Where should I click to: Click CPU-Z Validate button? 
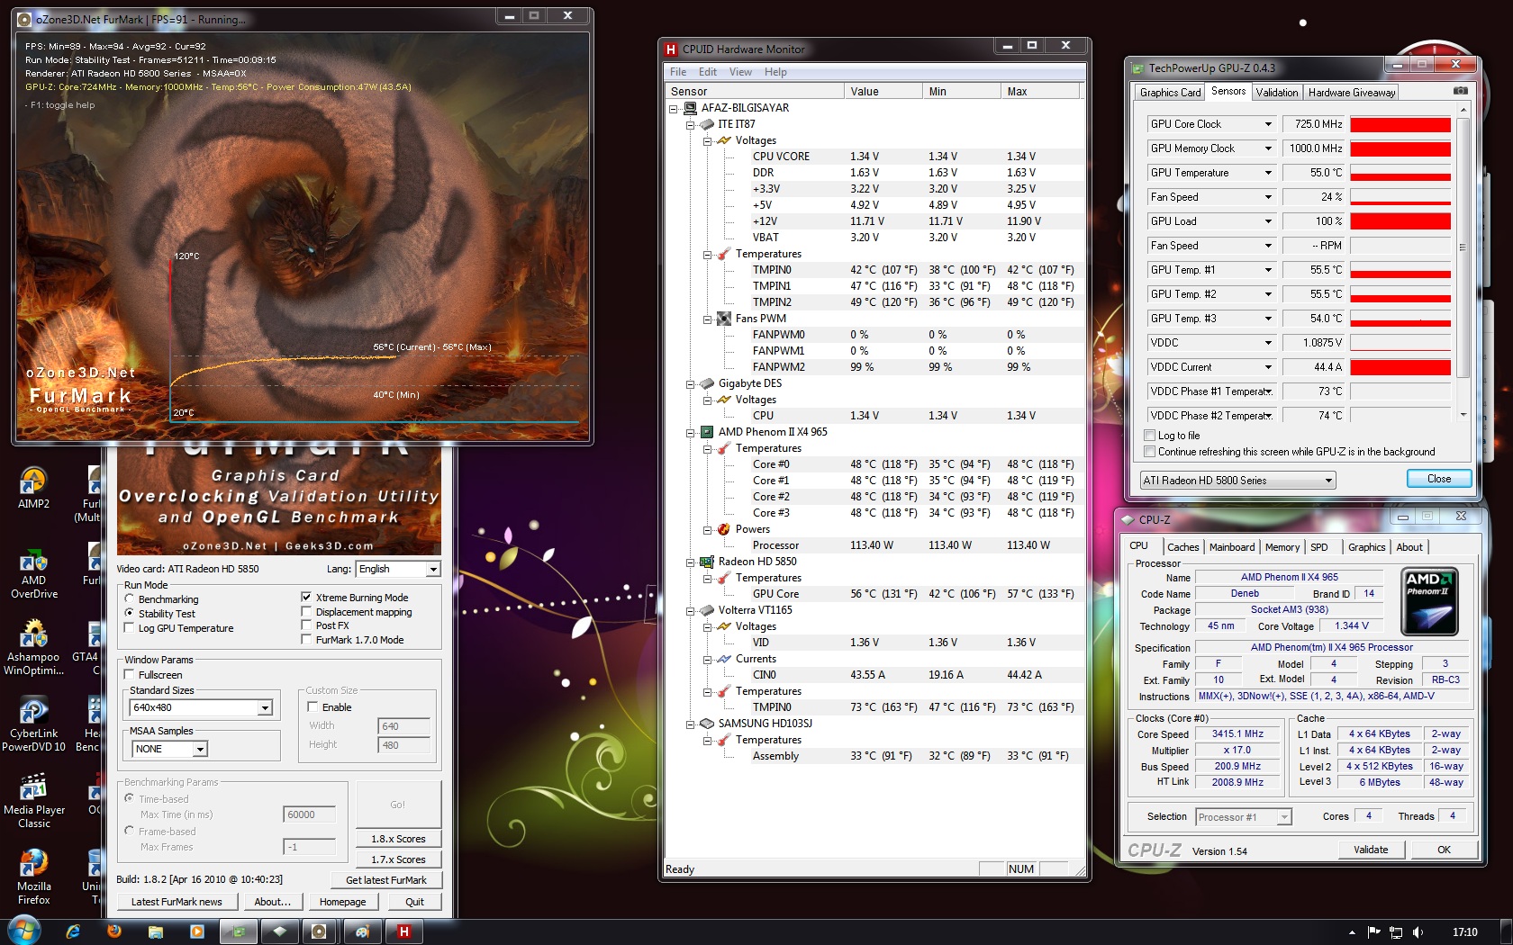pyautogui.click(x=1371, y=850)
